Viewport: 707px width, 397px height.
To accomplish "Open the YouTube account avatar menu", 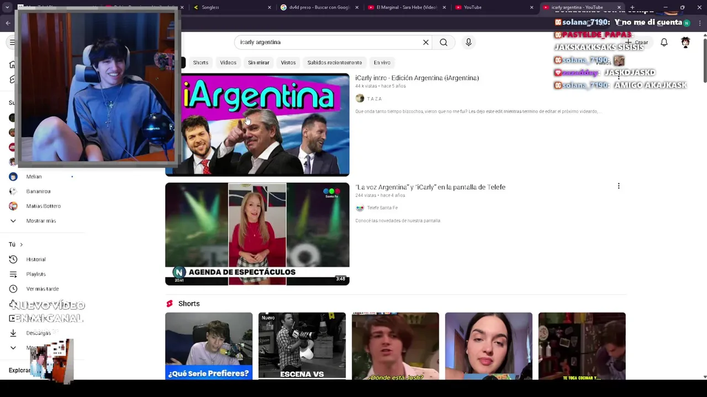I will [685, 42].
